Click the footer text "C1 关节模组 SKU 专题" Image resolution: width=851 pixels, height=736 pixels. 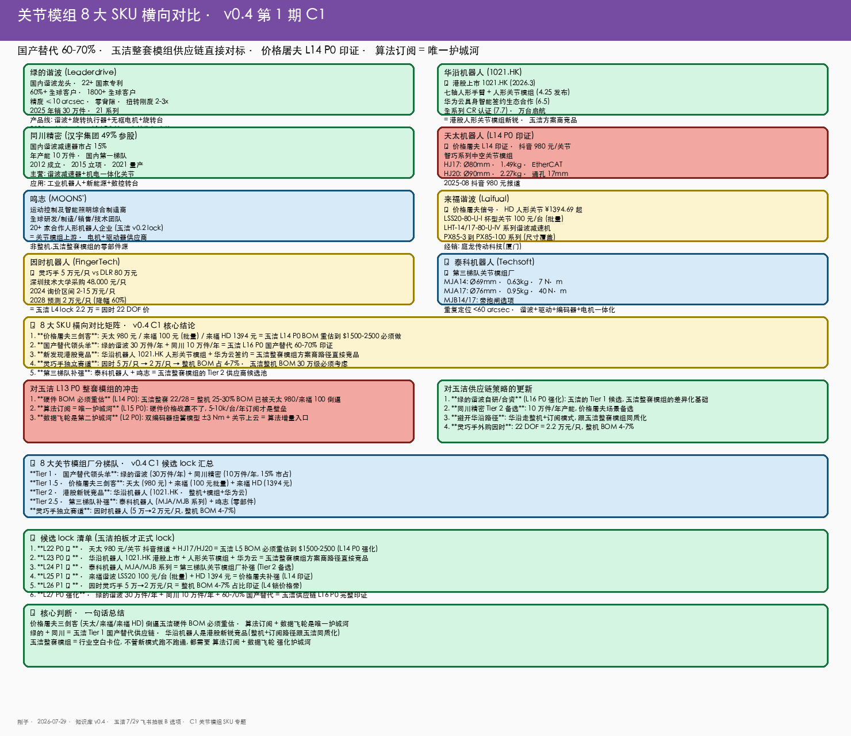click(218, 722)
